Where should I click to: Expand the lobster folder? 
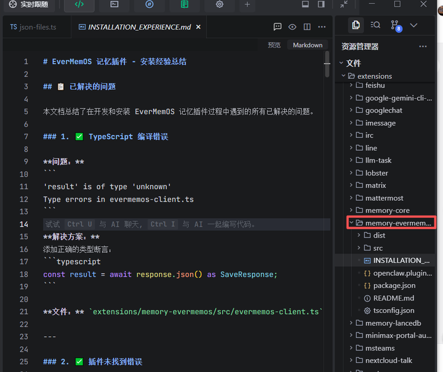(351, 173)
